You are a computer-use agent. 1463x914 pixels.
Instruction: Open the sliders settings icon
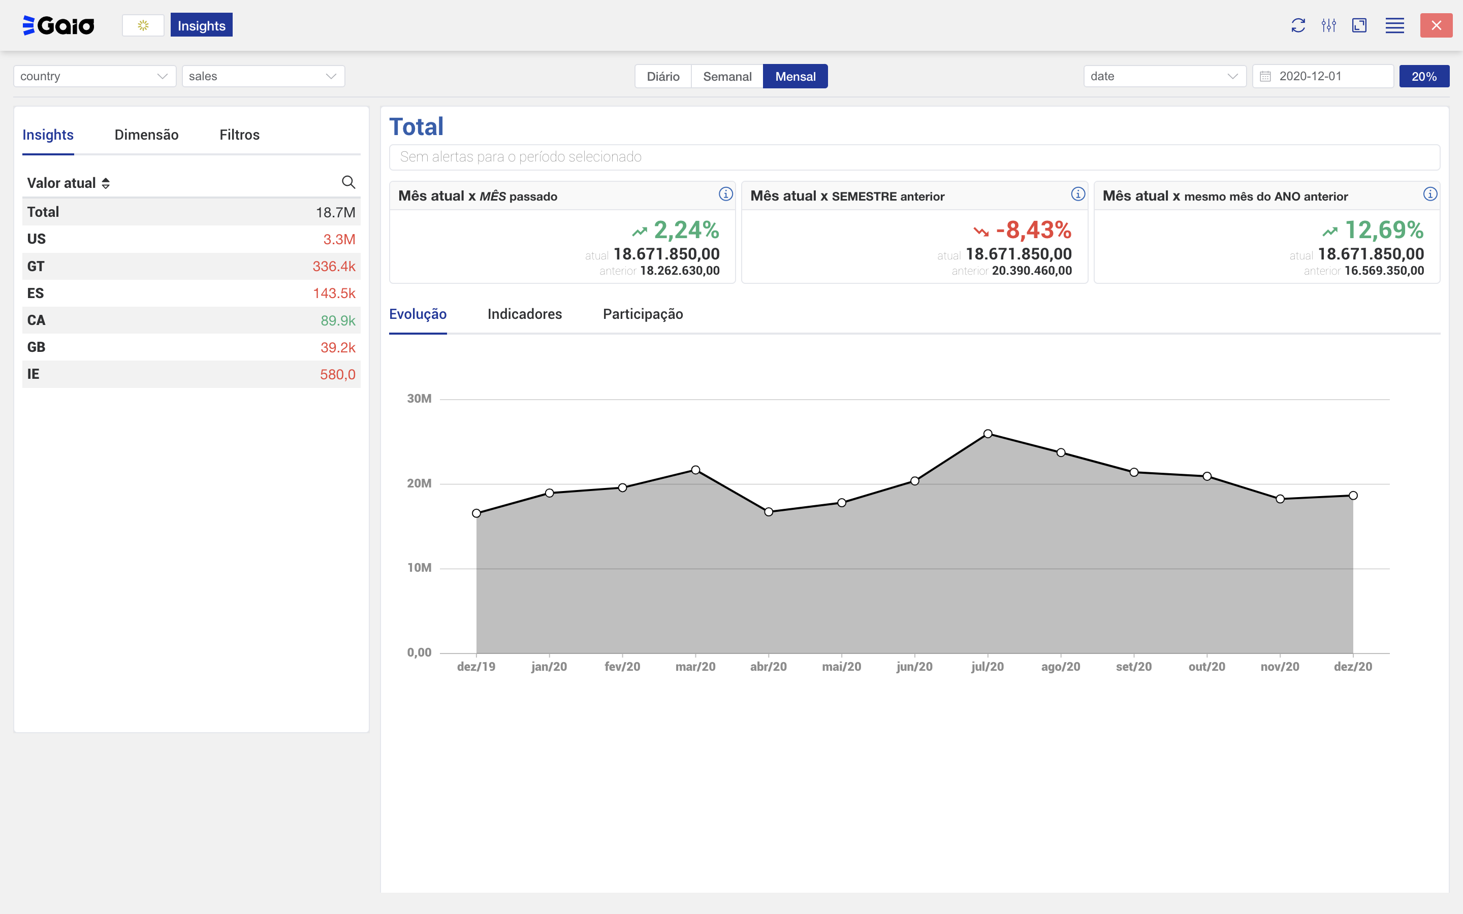[1328, 25]
